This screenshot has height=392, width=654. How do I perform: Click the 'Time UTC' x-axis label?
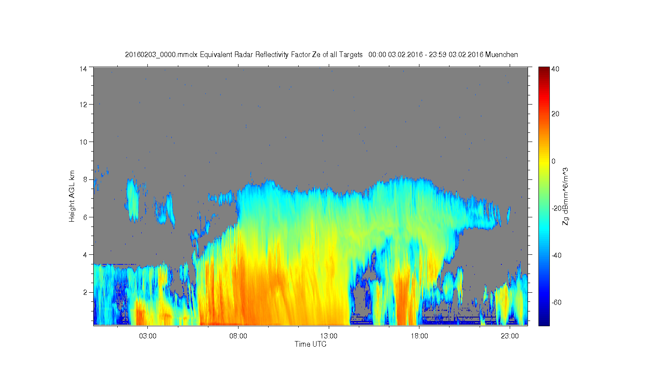tap(310, 344)
